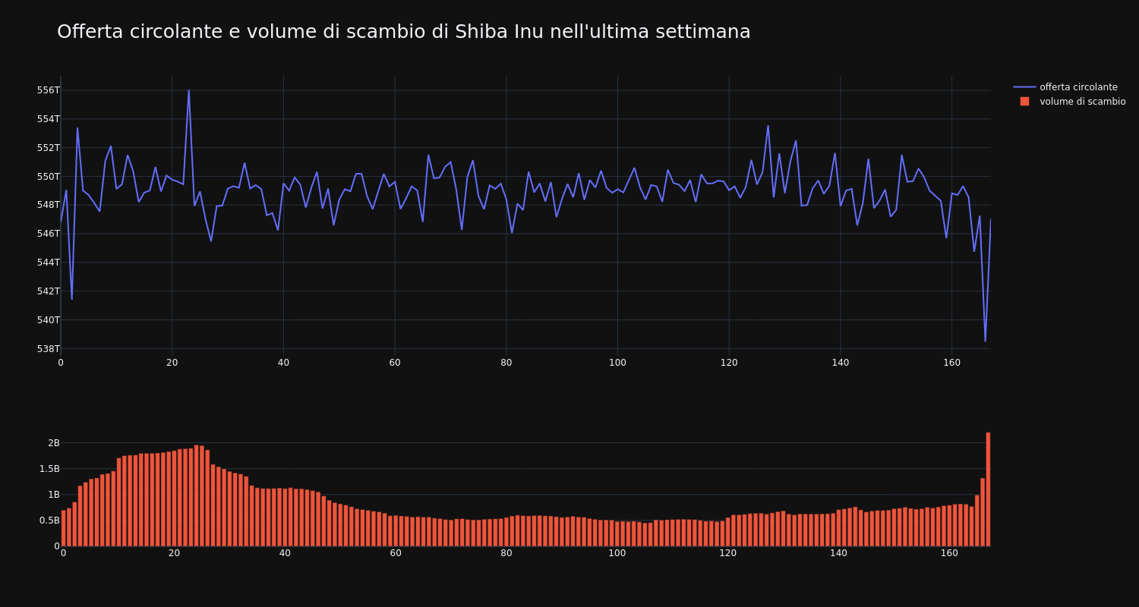Click the line chart lowest dip near 538T
1139x607 pixels.
click(x=986, y=341)
